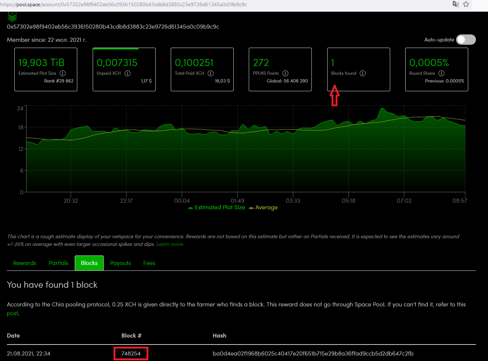
Task: Click the info icon beside Total Paid XCH
Action: pyautogui.click(x=211, y=73)
